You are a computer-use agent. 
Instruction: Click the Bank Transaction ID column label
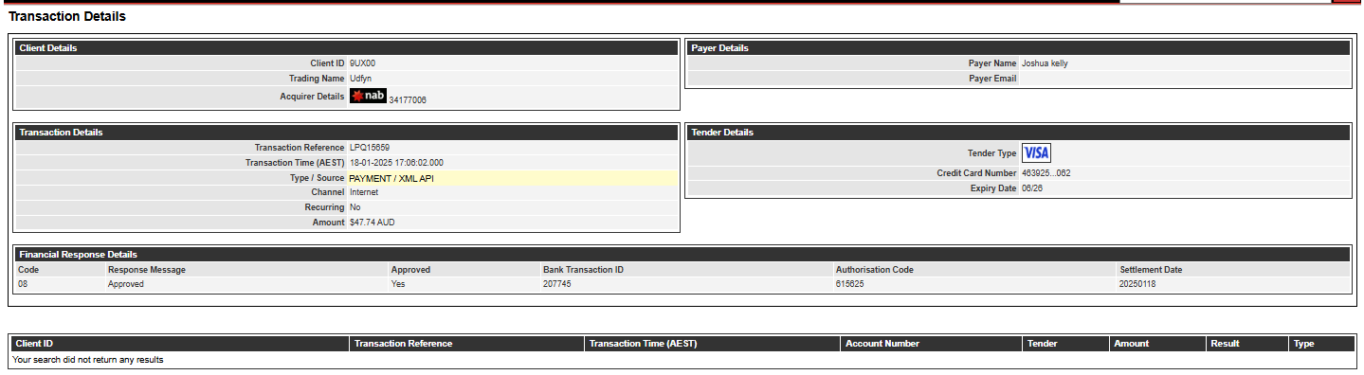tap(583, 270)
